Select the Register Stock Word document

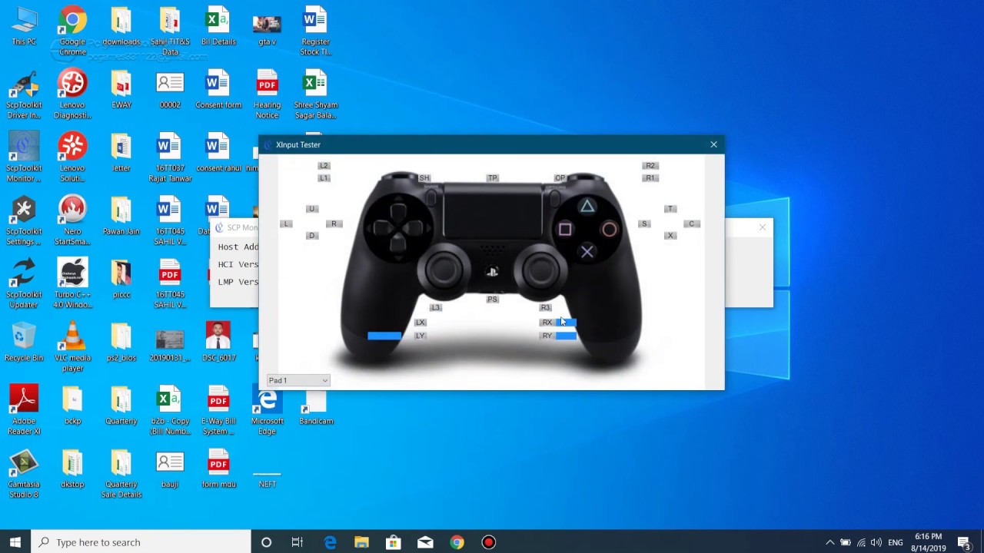315,32
